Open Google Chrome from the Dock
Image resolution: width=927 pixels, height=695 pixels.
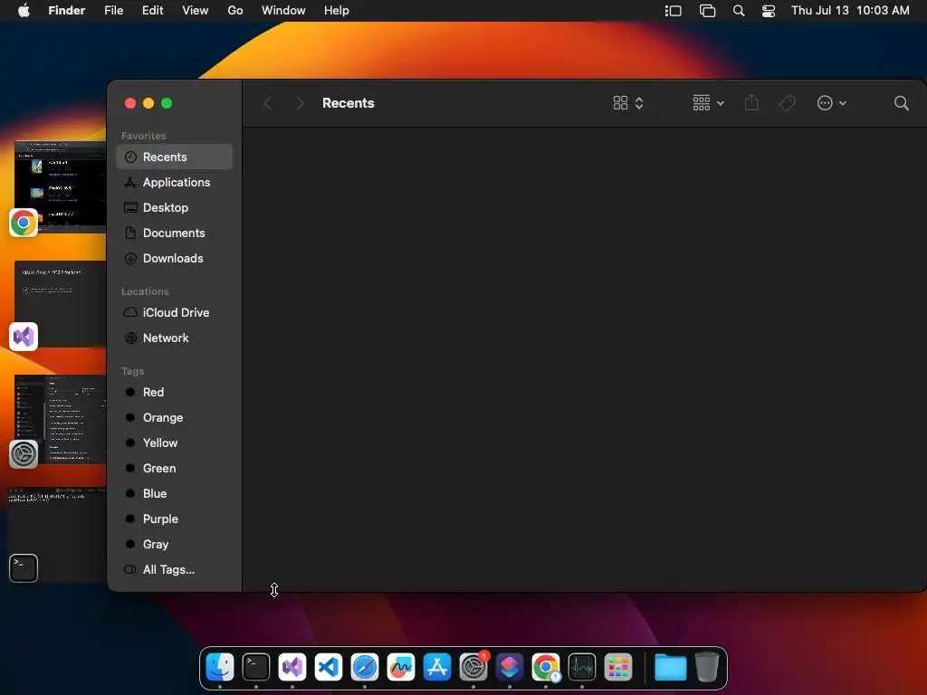[546, 667]
